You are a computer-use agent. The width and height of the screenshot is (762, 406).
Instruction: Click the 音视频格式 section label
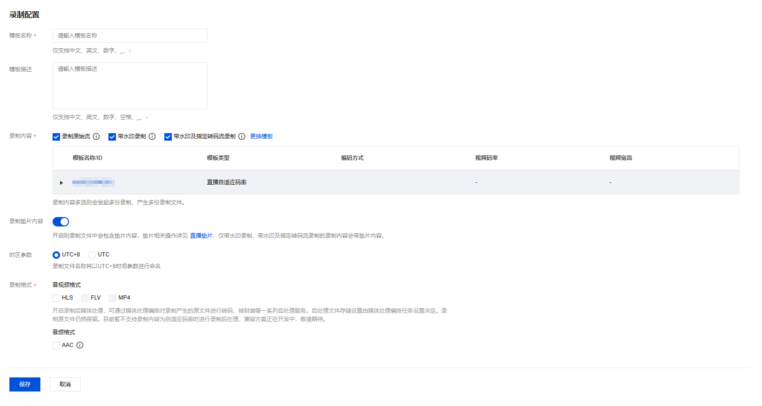[67, 285]
